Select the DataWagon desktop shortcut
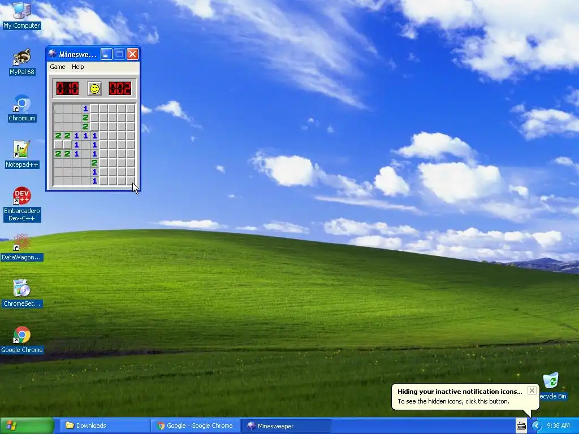 tap(22, 248)
